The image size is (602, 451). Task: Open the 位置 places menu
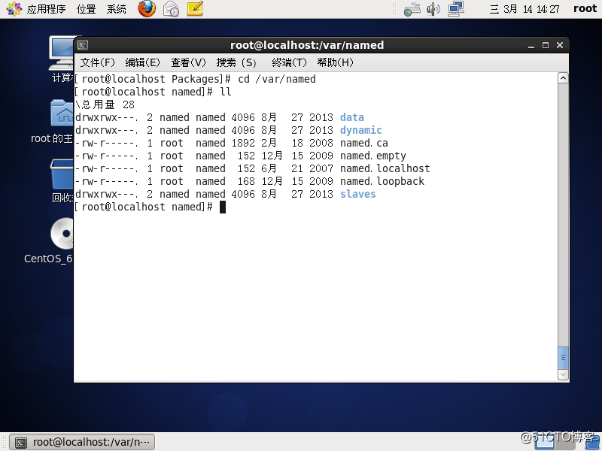[x=86, y=9]
